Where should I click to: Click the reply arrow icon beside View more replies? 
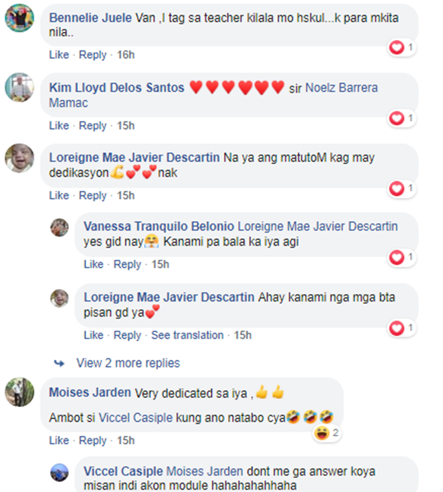[59, 363]
